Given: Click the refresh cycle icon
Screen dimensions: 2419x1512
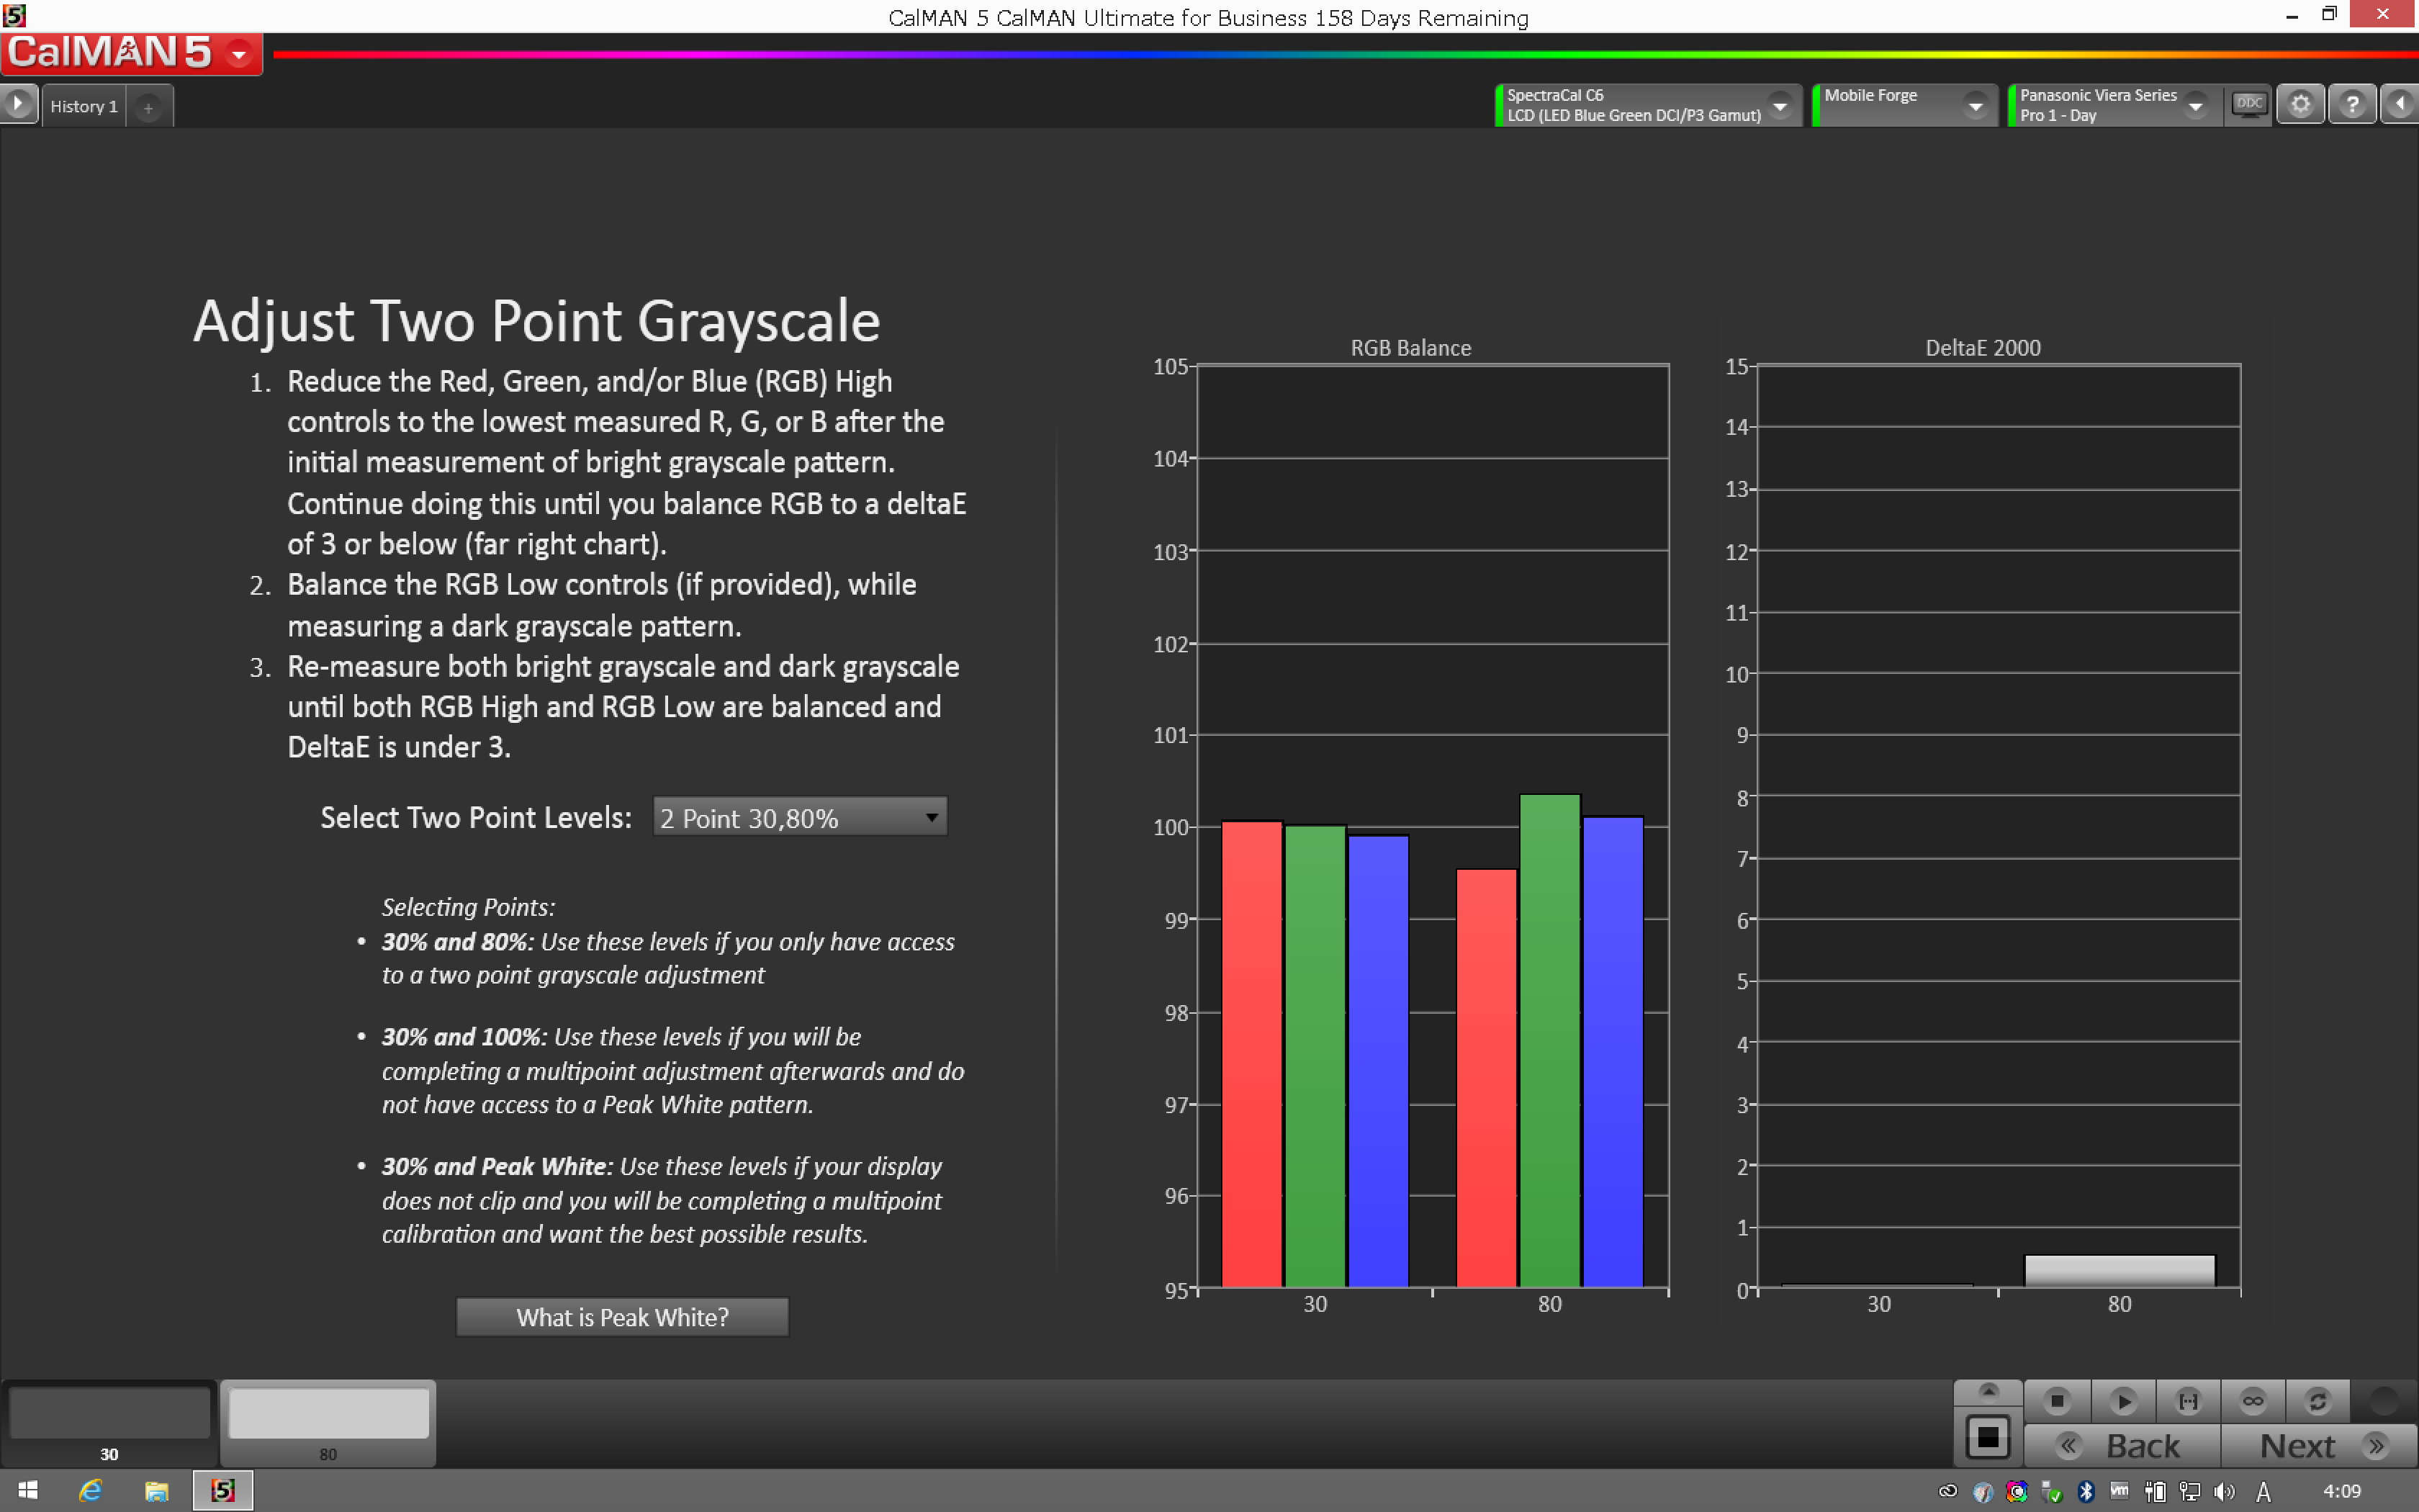Looking at the screenshot, I should [2318, 1401].
